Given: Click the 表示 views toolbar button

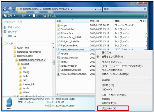Looking at the screenshot, I should point(22,16).
